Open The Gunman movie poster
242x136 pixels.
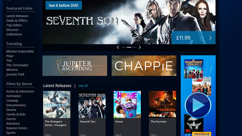click(x=162, y=105)
